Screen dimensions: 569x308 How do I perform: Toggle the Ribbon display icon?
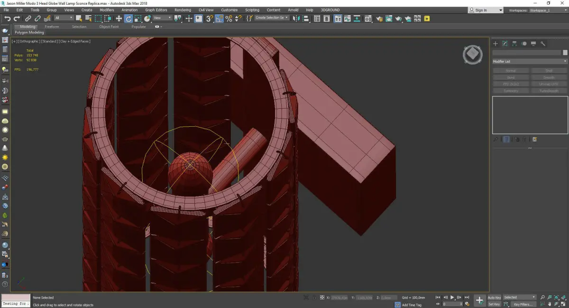pyautogui.click(x=338, y=19)
